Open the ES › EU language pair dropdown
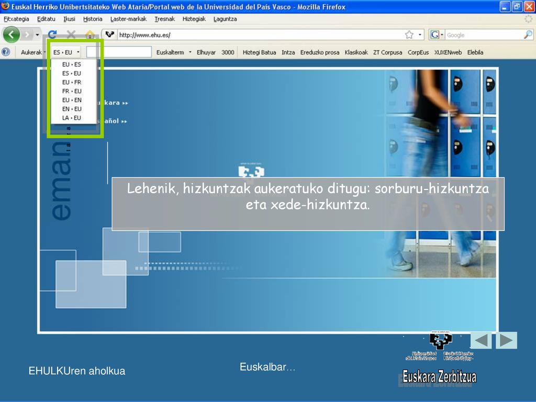The image size is (536, 402). (66, 52)
